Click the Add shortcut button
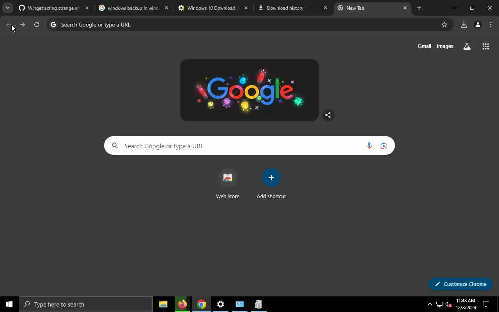This screenshot has height=312, width=499. coord(271,184)
